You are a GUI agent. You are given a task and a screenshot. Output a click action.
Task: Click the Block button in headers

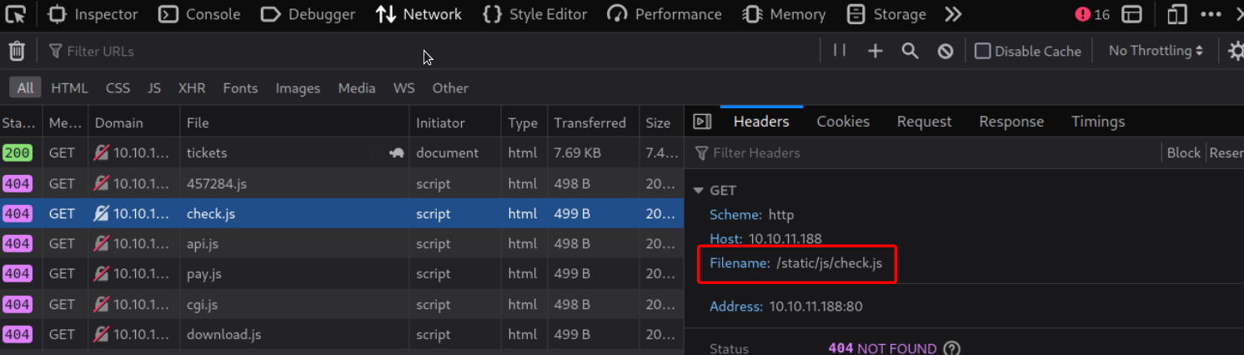[x=1183, y=152]
